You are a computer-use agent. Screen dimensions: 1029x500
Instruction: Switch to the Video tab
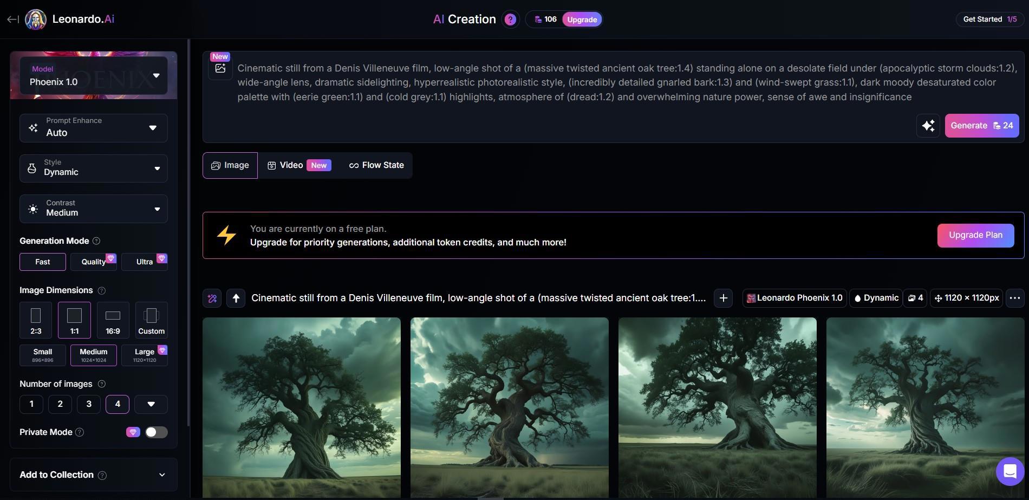[299, 165]
